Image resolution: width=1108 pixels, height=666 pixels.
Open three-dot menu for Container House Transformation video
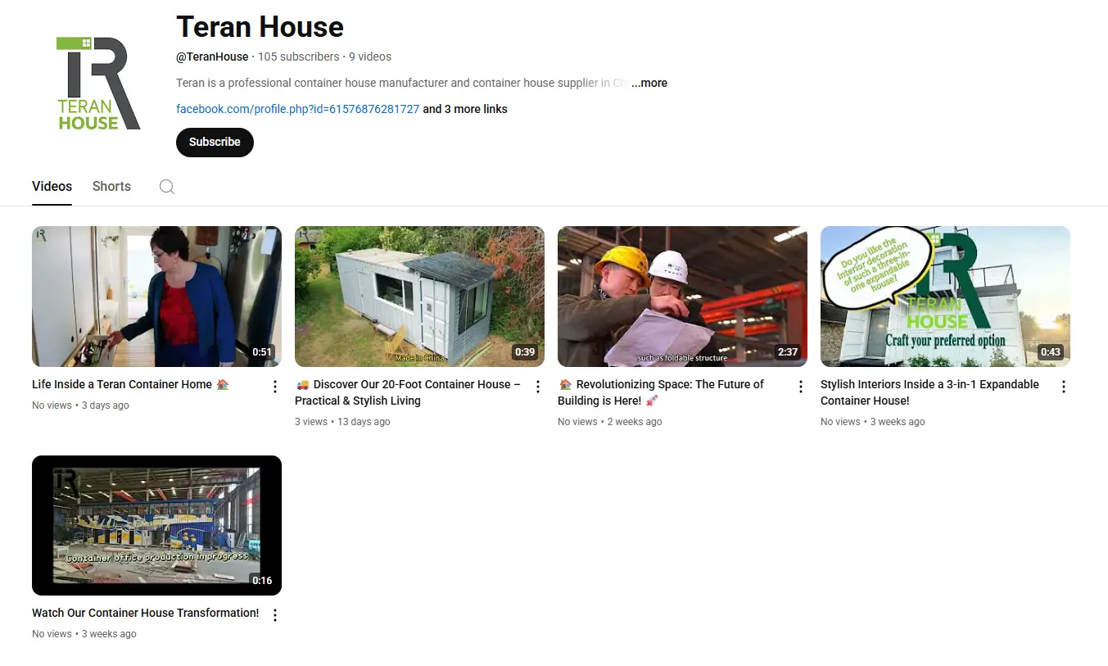275,615
